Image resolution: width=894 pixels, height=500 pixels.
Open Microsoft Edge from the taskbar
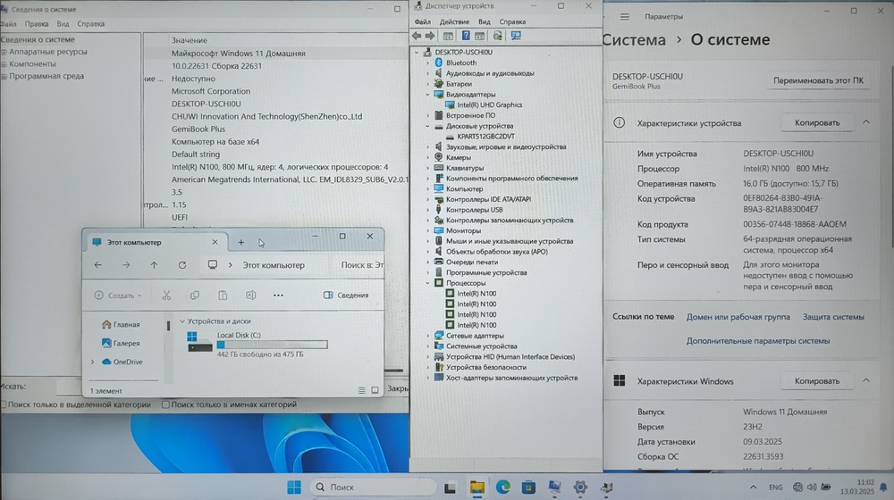[502, 487]
